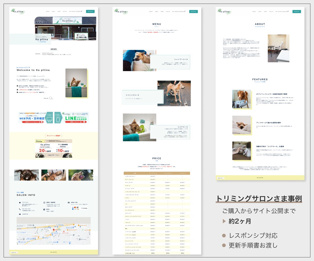Click the 'more' circle arrow icon
The image size is (314, 261).
click(51, 98)
